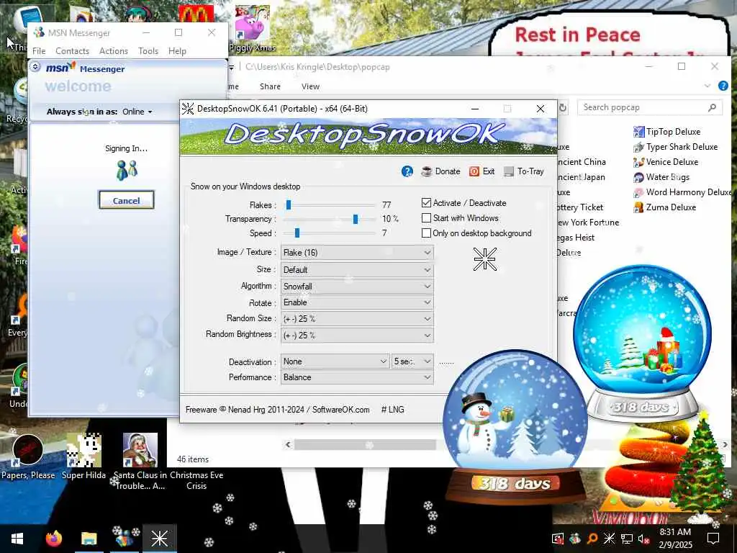
Task: Open the MSN Messenger Contacts menu
Action: [x=73, y=51]
